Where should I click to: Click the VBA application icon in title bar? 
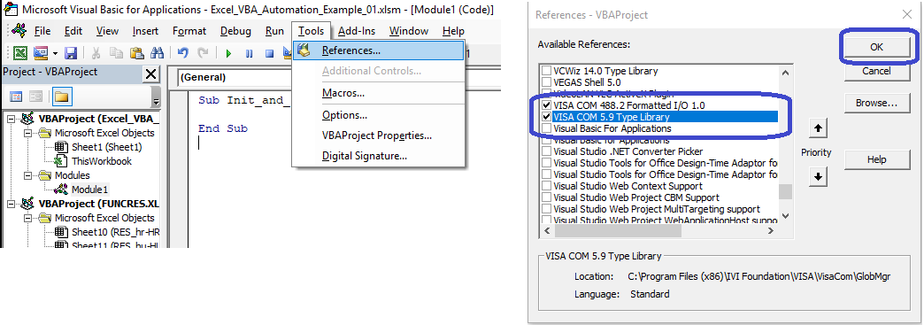point(10,10)
